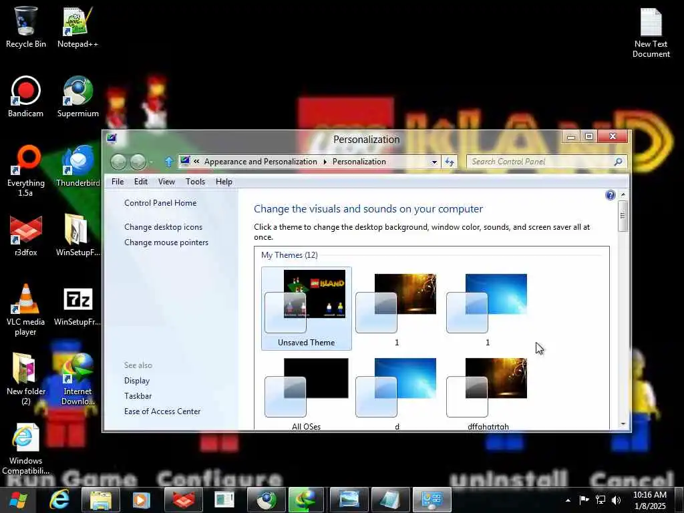Launch Notepad++ from the desktop
The height and width of the screenshot is (513, 684).
coord(77,27)
